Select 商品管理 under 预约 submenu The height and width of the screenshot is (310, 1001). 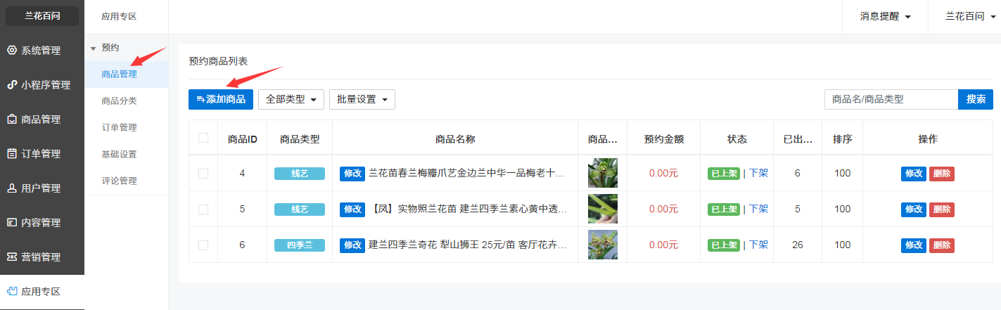[x=126, y=74]
